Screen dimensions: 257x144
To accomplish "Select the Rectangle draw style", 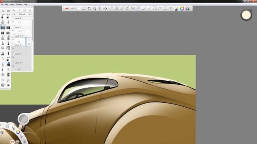I will pyautogui.click(x=155, y=8).
